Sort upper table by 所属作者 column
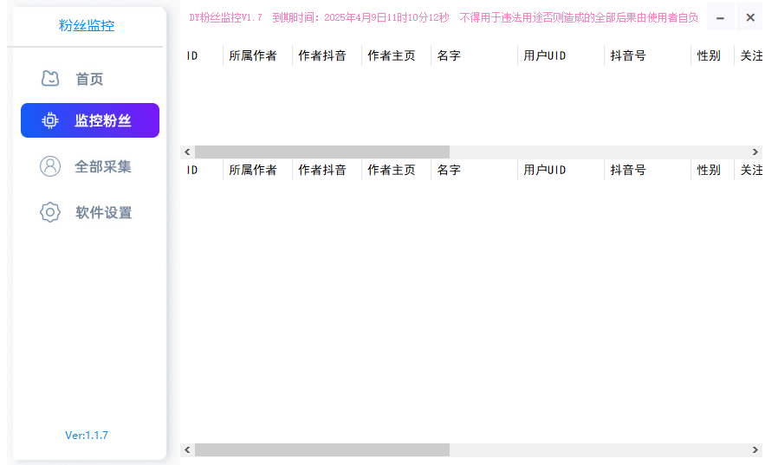 point(253,55)
